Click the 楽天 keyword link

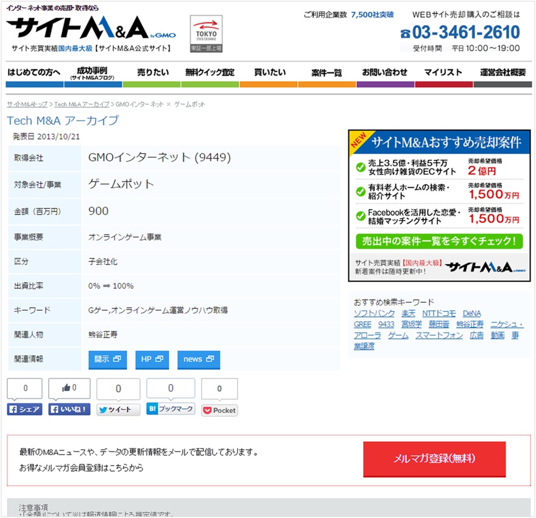point(408,313)
